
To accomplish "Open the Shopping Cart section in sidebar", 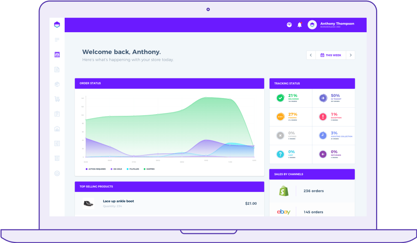I will click(x=57, y=99).
